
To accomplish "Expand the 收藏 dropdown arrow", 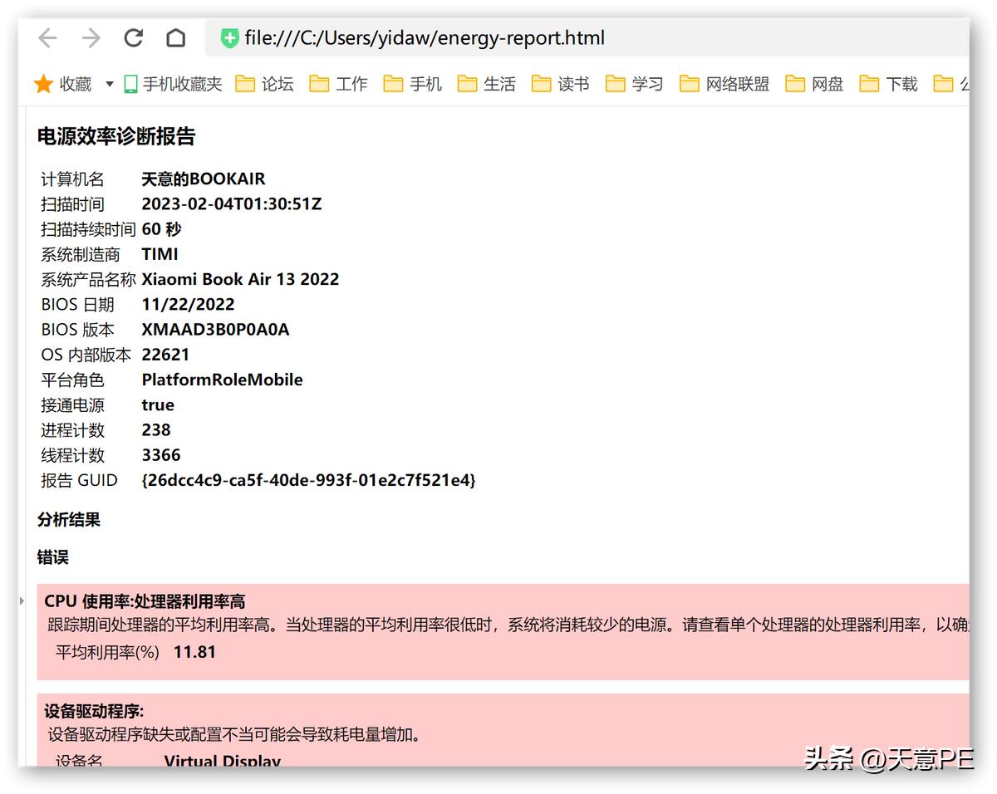I will point(108,83).
